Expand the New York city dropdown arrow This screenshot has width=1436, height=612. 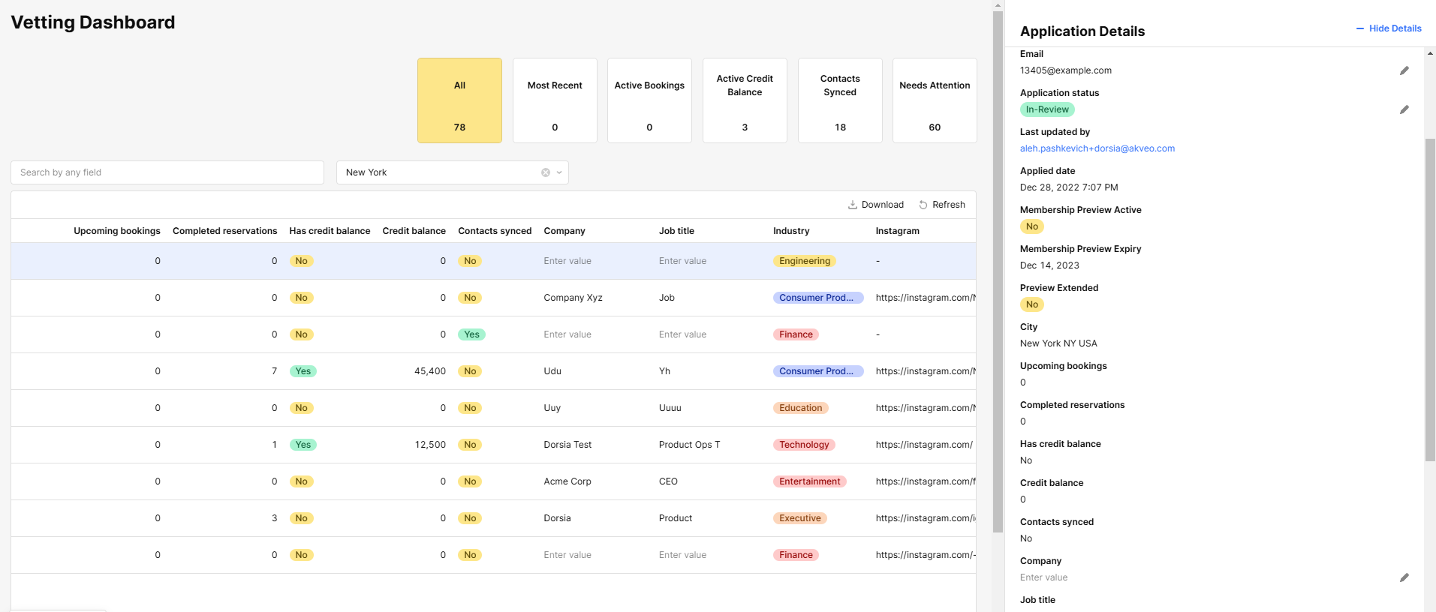(559, 172)
